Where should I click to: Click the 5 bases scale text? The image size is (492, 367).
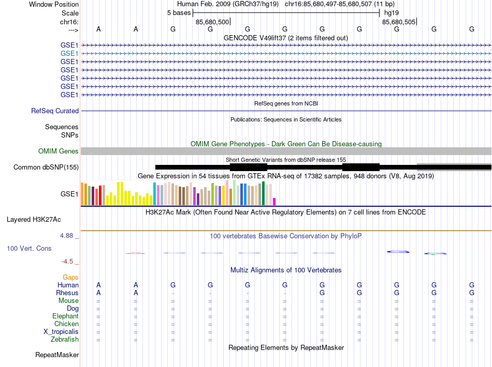click(x=179, y=13)
